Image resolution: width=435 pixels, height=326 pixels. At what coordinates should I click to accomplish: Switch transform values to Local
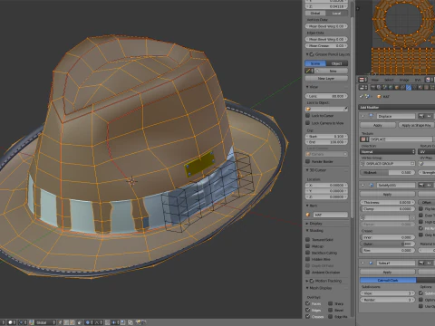click(x=337, y=13)
